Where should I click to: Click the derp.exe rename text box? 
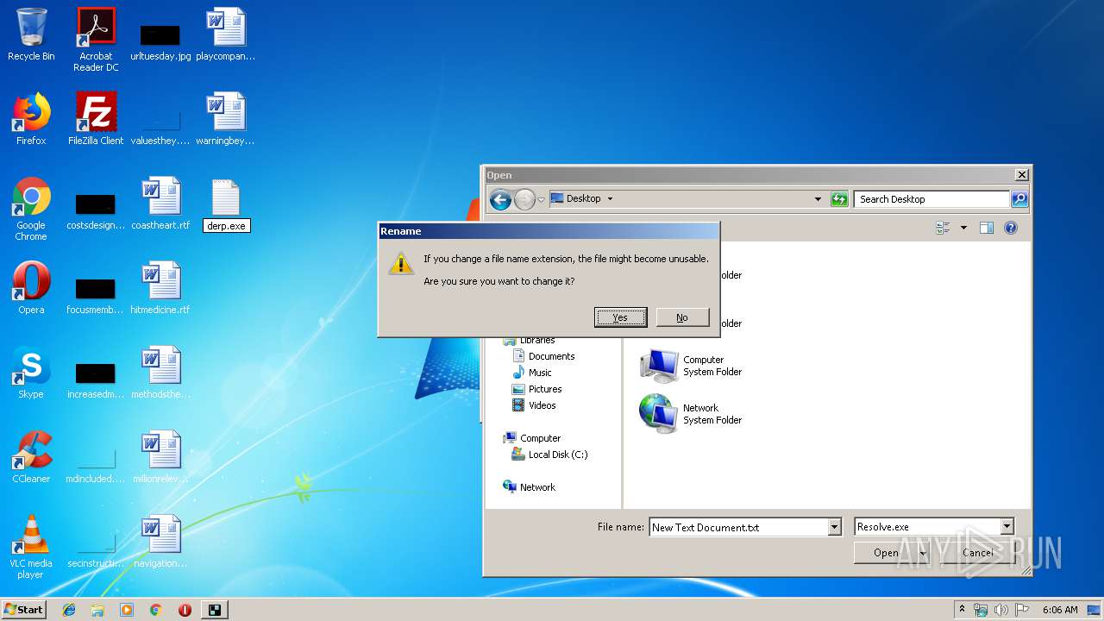pos(226,226)
